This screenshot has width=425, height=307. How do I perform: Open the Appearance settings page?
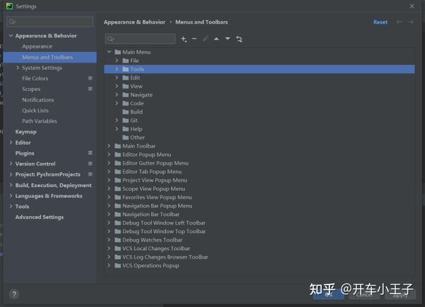(37, 47)
